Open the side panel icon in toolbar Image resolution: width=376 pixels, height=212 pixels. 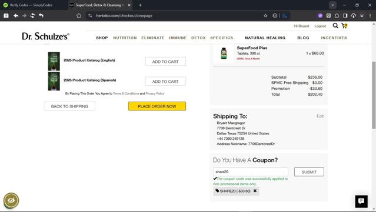(345, 15)
